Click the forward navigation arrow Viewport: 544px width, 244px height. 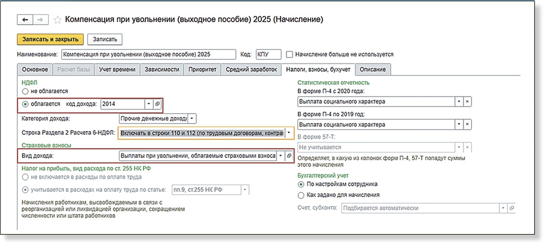point(39,20)
